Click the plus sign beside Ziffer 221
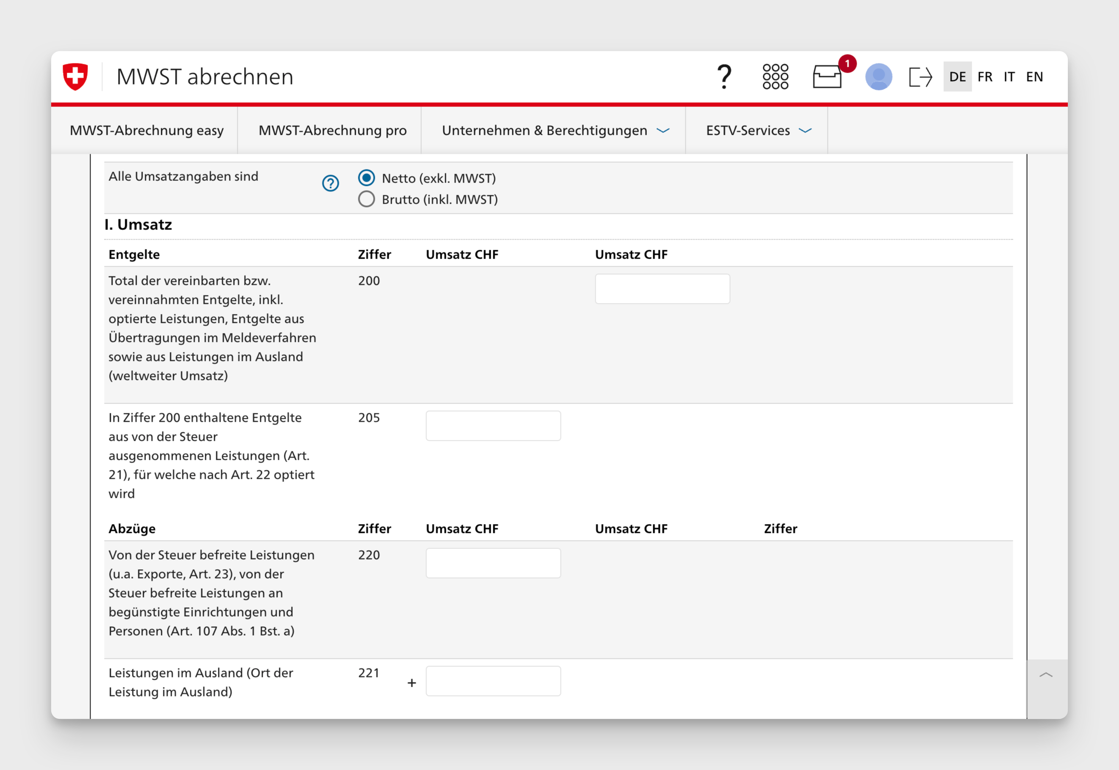 tap(412, 683)
